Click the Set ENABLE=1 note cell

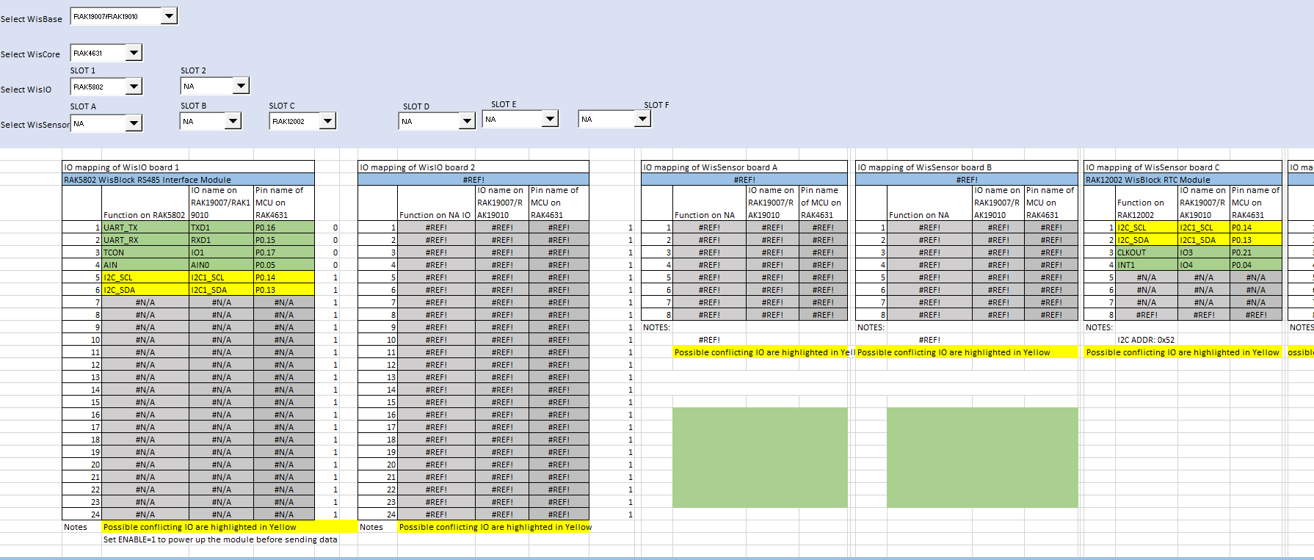click(x=220, y=539)
